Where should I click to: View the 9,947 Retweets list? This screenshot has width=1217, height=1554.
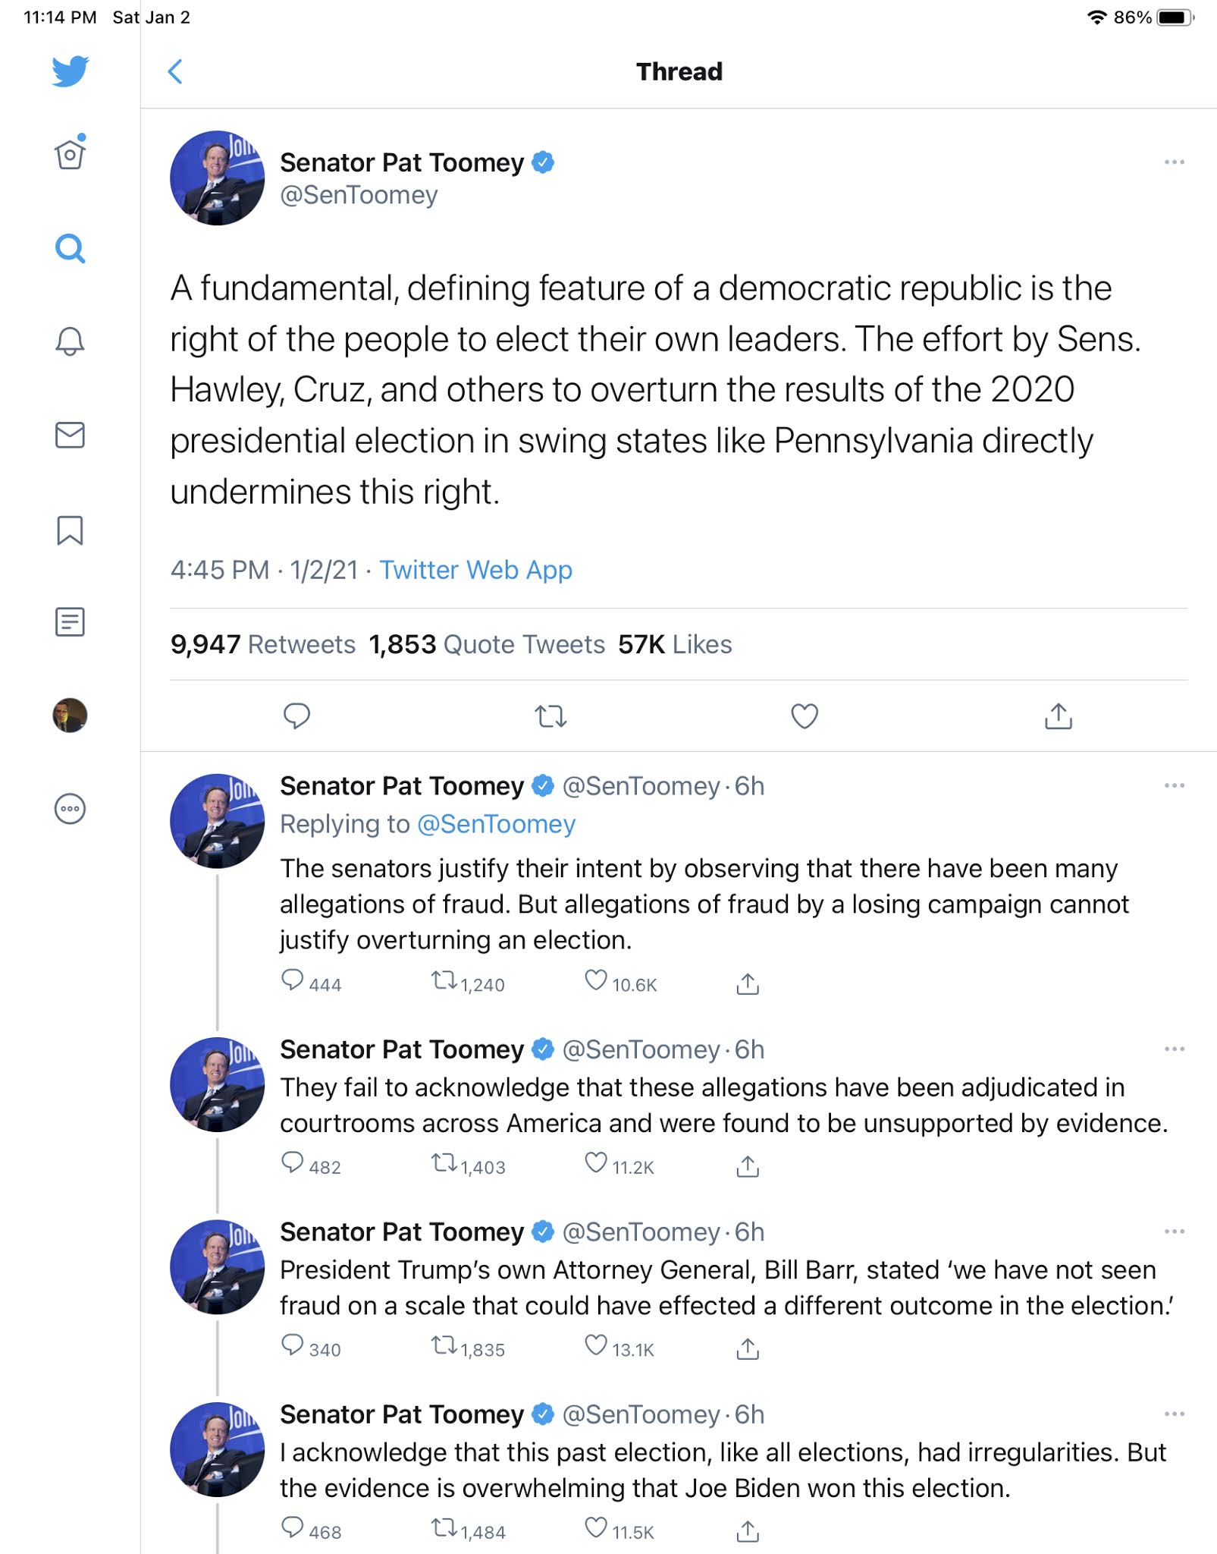click(262, 644)
